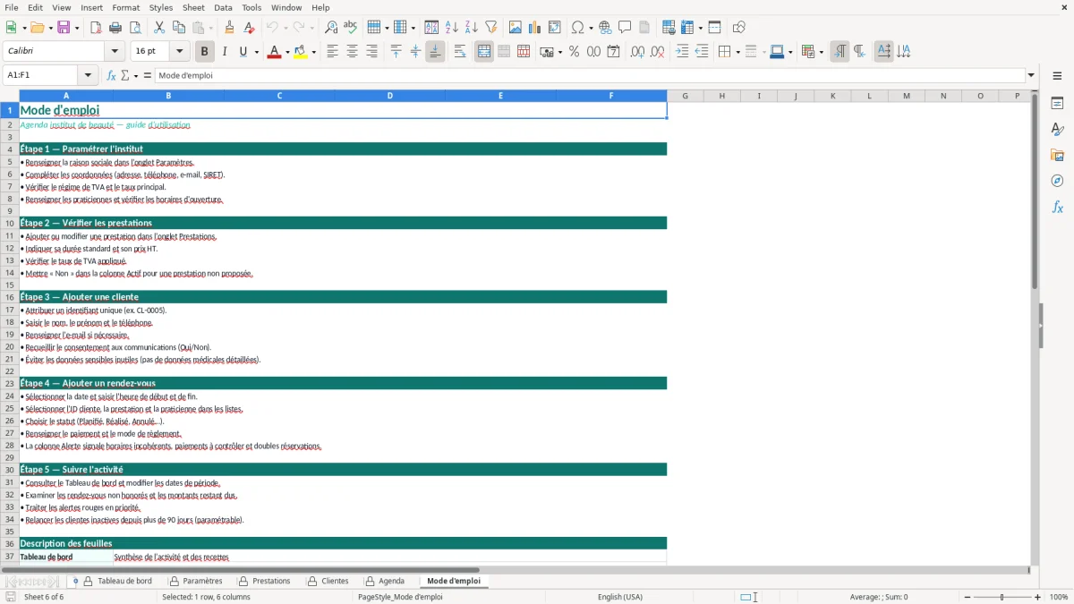Click the Define Print Area icon
Viewport: 1074px width, 604px height.
click(668, 28)
